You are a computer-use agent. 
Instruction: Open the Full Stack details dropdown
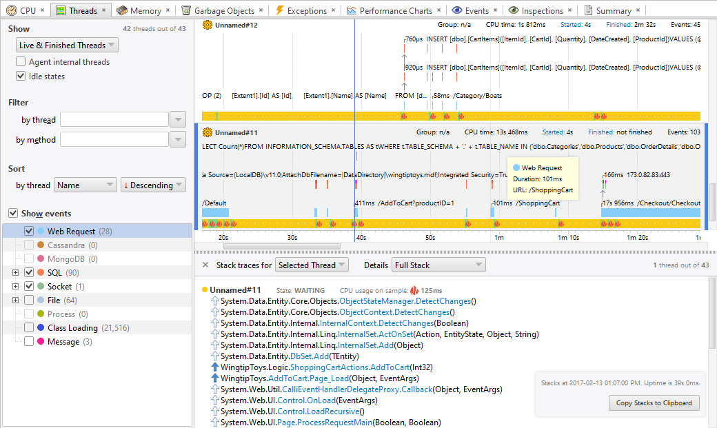(x=438, y=265)
